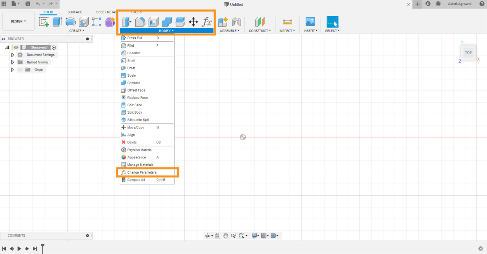
Task: Select the Press Pull icon in the Modify toolbar
Action: [127, 21]
